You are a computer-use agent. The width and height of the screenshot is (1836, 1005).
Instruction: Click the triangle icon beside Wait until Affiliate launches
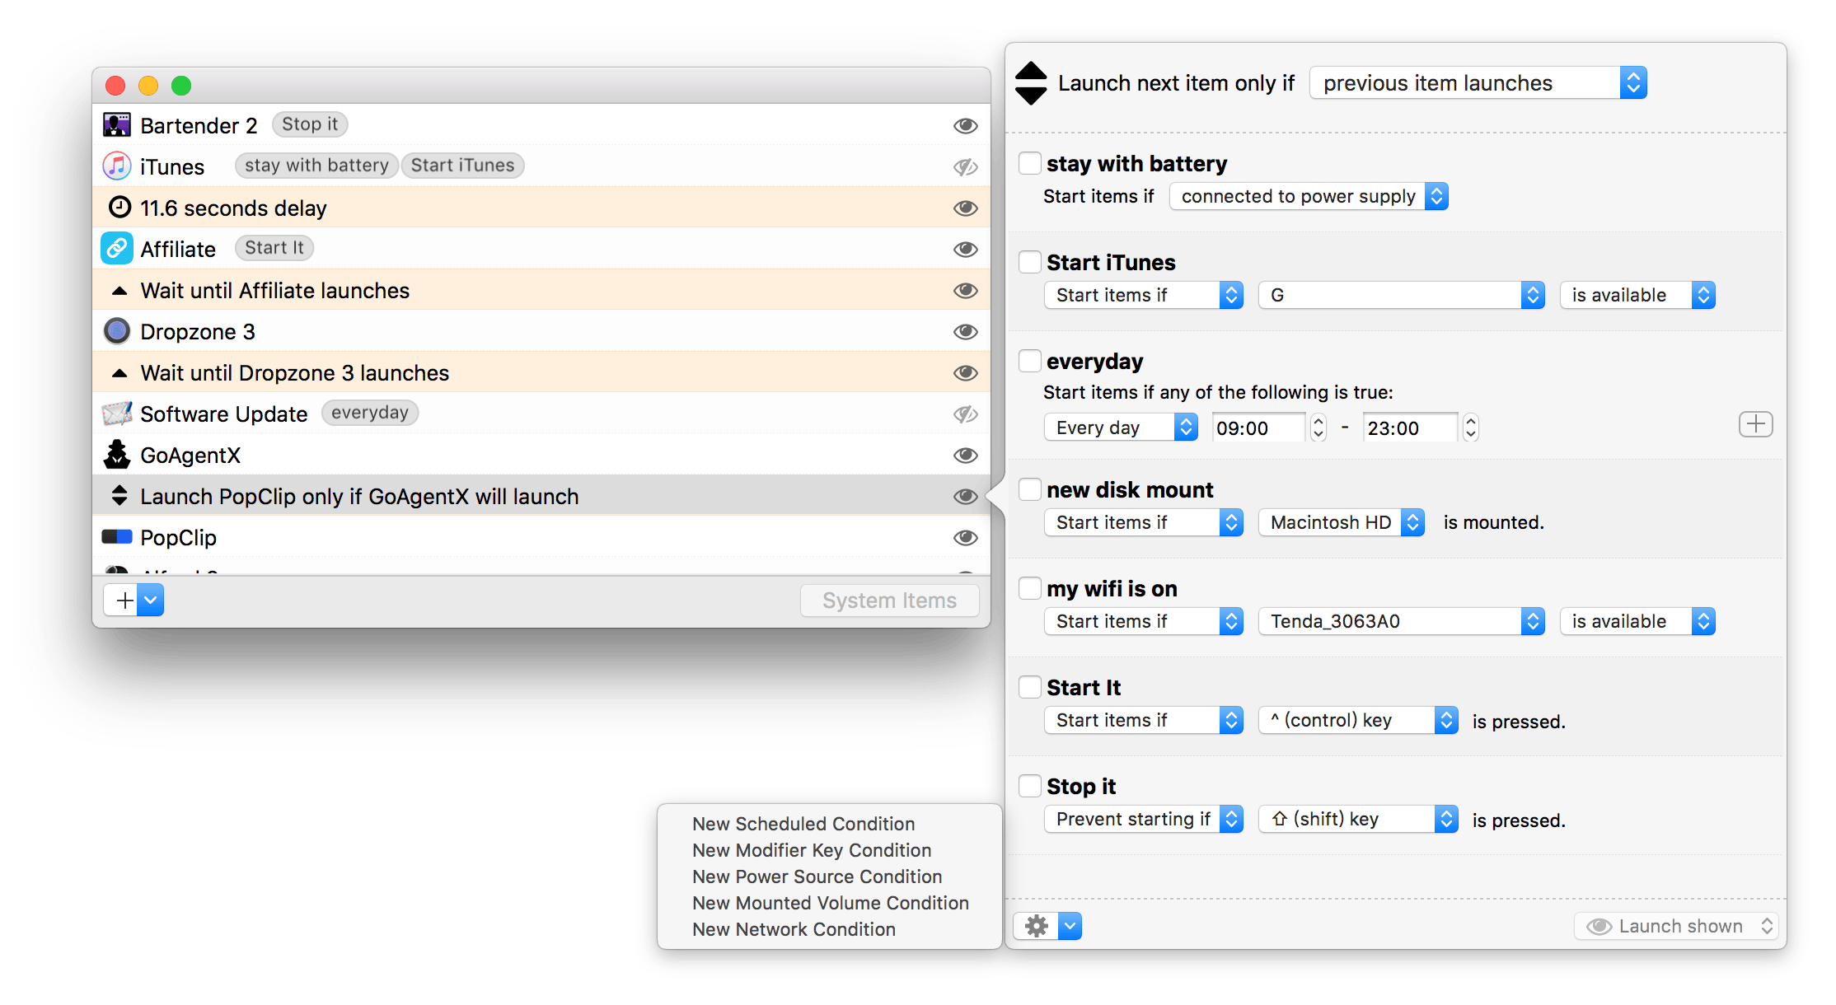click(119, 291)
